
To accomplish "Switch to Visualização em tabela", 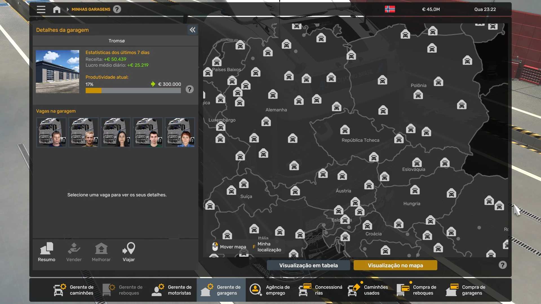I will 308,265.
